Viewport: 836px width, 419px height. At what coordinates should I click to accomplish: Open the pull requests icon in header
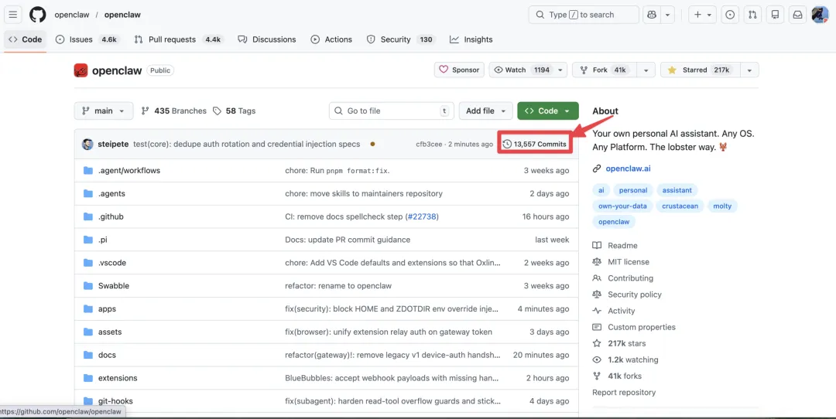752,15
